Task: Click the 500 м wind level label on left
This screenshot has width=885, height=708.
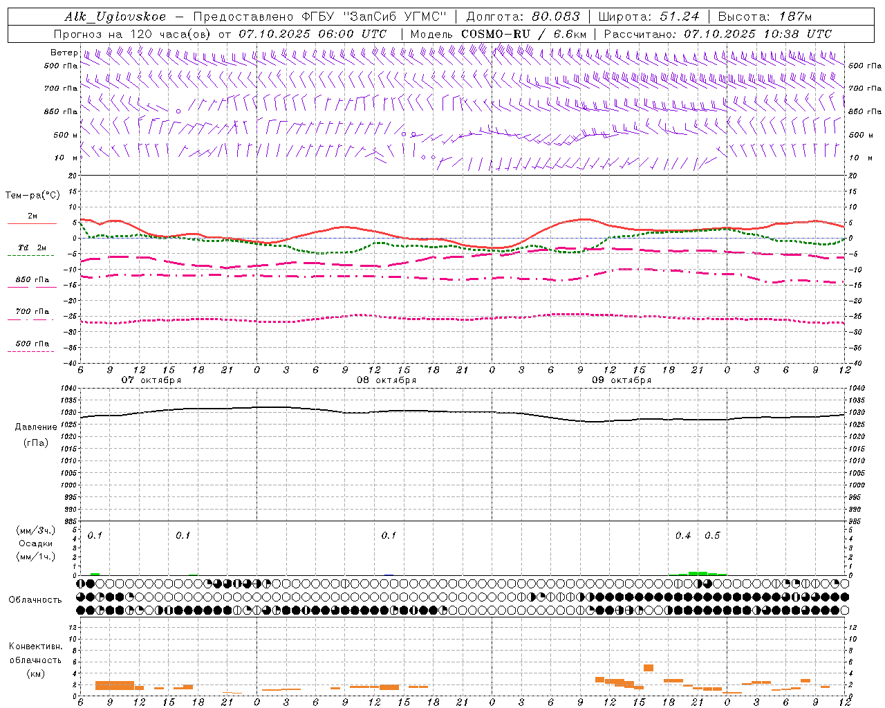Action: click(x=66, y=135)
